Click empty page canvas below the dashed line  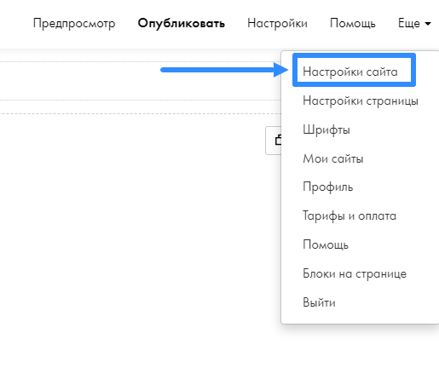pyautogui.click(x=130, y=227)
